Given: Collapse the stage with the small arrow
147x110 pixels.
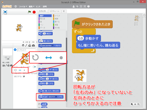Looking at the screenshot, I should click(37, 42).
